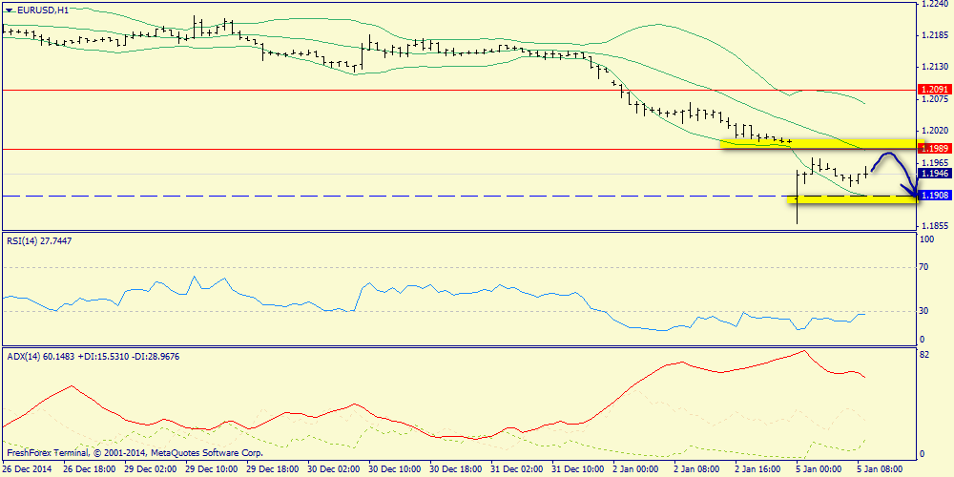Image resolution: width=954 pixels, height=477 pixels.
Task: Click the 29 Dec 02:00 time label
Action: coord(149,469)
